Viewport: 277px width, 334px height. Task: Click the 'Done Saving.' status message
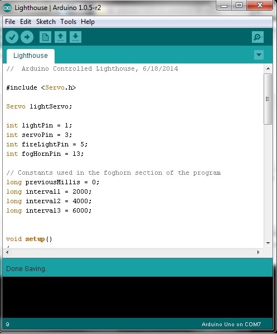(26, 269)
